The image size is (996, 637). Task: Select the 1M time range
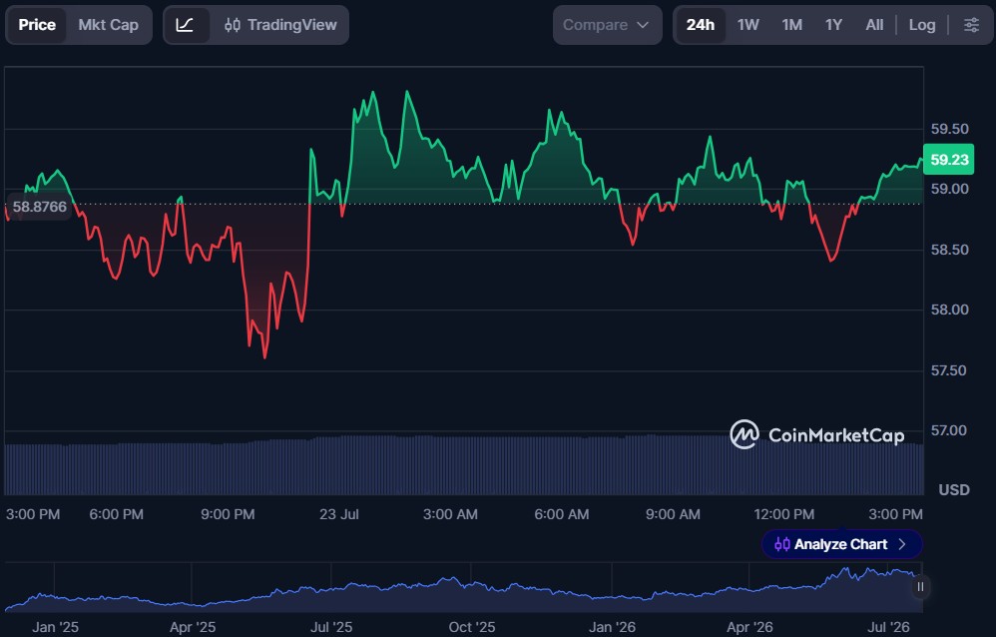(x=791, y=25)
